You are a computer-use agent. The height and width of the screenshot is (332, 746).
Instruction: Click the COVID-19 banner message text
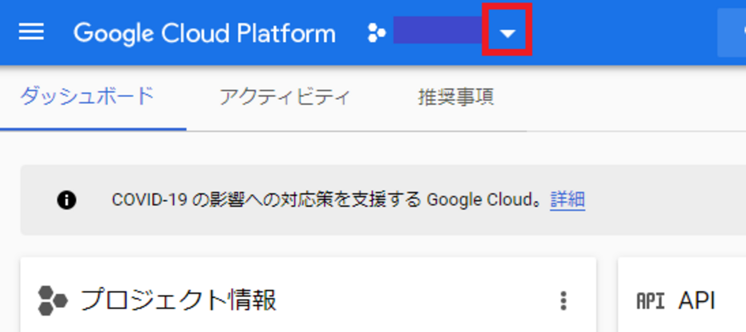[327, 200]
